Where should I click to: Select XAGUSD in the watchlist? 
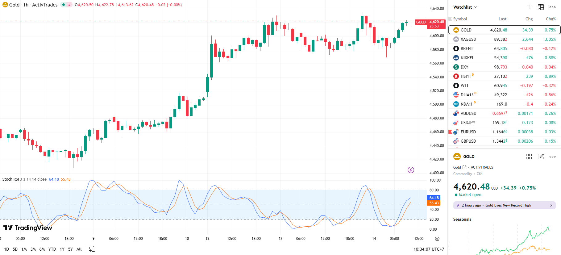pos(468,39)
